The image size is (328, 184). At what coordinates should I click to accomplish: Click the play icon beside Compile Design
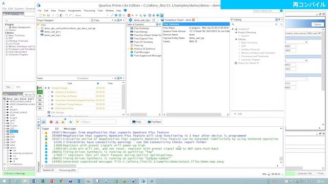49,88
